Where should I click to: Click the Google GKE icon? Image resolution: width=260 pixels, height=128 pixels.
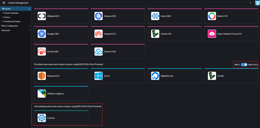pos(42,34)
